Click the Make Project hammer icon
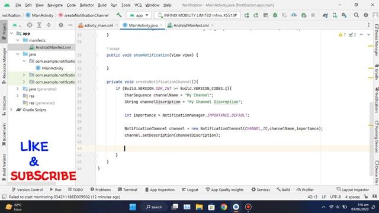379x213 pixels. point(119,15)
